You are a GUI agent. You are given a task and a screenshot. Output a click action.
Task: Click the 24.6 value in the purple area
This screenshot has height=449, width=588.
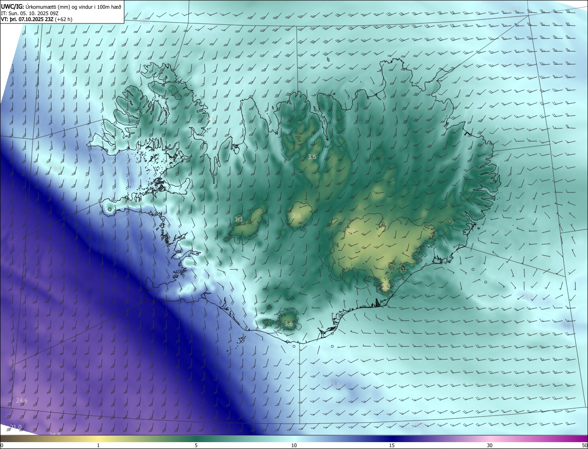tap(22, 401)
